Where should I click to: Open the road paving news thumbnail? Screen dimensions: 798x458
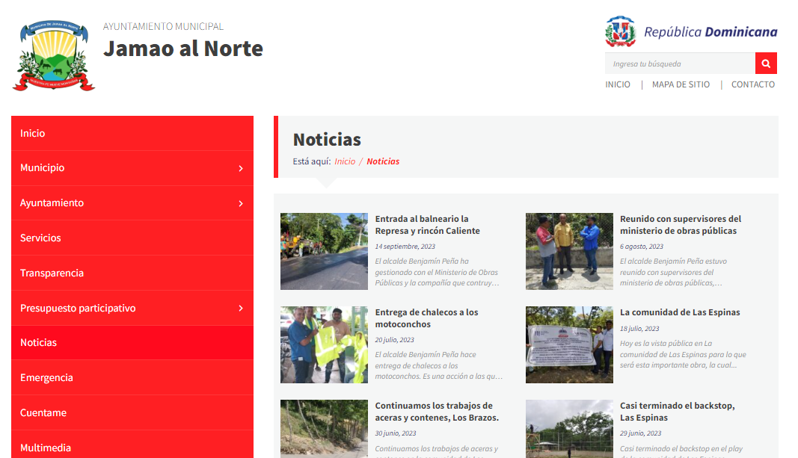click(x=324, y=251)
